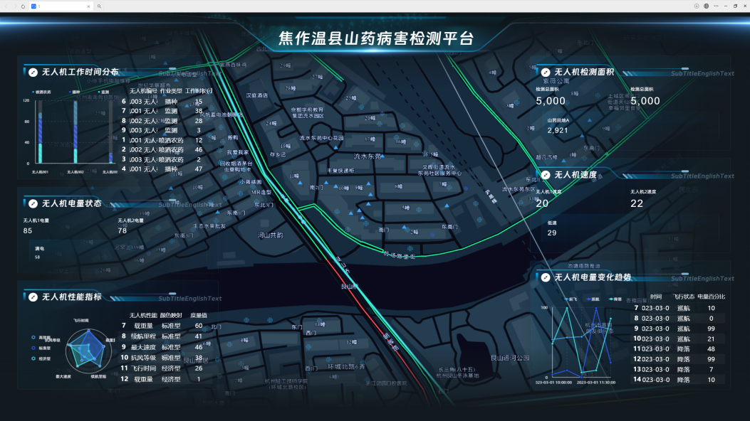The height and width of the screenshot is (421, 750).
Task: Click the page title 焦作温县山药病害检测平台
Action: pos(376,38)
